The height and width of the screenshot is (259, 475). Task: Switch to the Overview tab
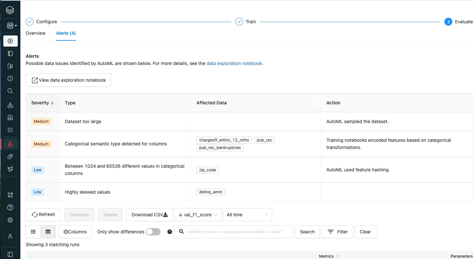(x=36, y=33)
